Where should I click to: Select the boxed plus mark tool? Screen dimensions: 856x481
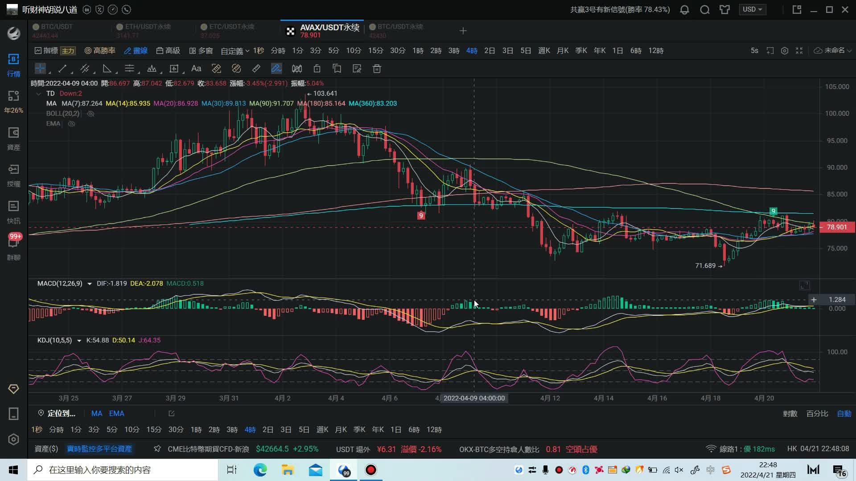174,69
